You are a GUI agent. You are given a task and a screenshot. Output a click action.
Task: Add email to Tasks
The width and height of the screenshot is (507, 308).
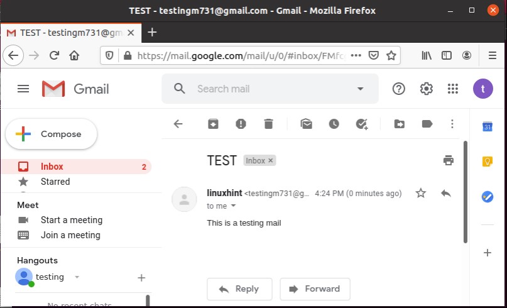[x=361, y=124]
